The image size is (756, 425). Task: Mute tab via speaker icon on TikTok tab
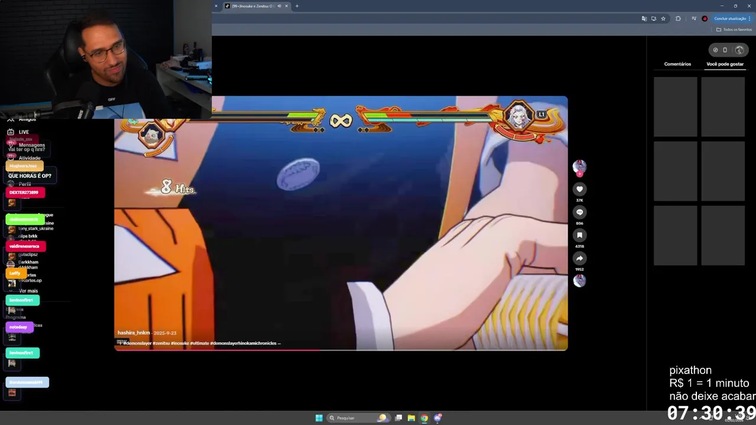[x=278, y=6]
